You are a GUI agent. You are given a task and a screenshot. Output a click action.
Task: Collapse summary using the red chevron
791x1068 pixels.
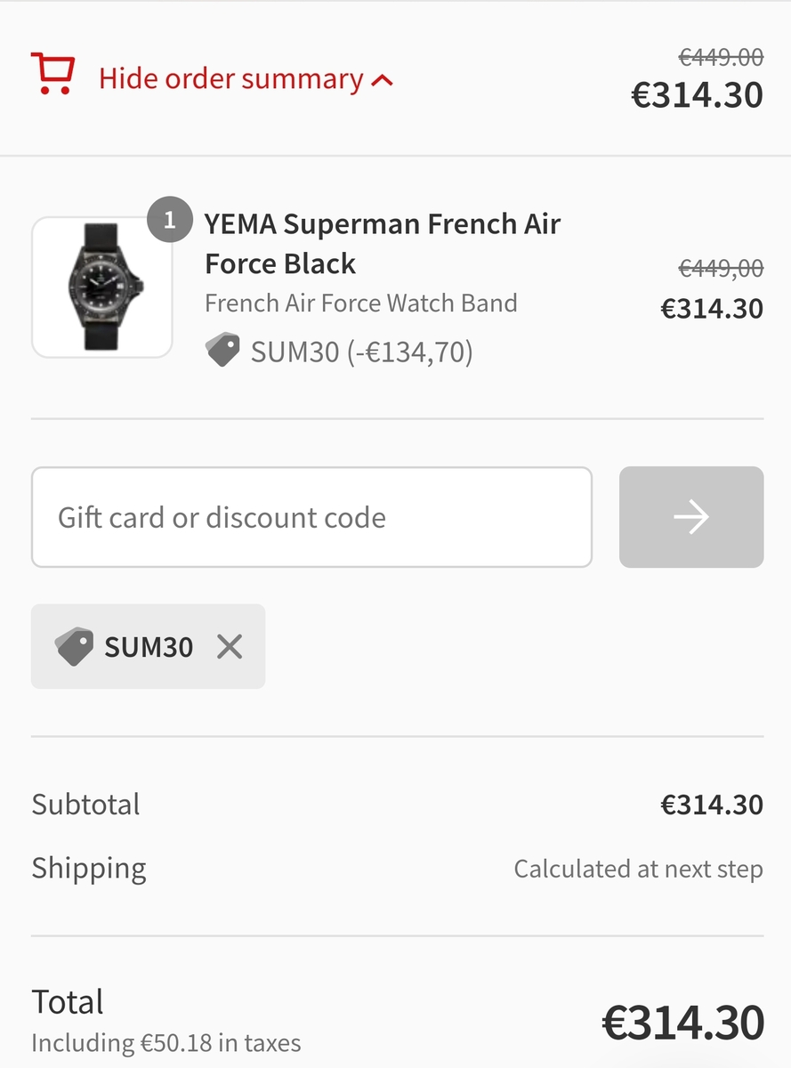383,81
